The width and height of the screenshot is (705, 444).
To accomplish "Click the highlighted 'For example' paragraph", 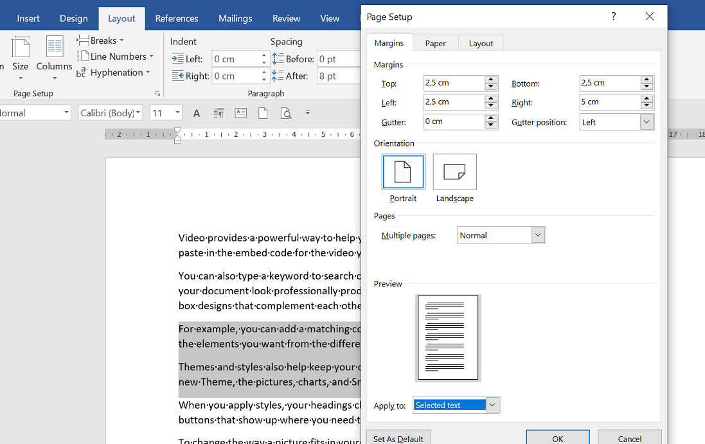I will pyautogui.click(x=270, y=336).
